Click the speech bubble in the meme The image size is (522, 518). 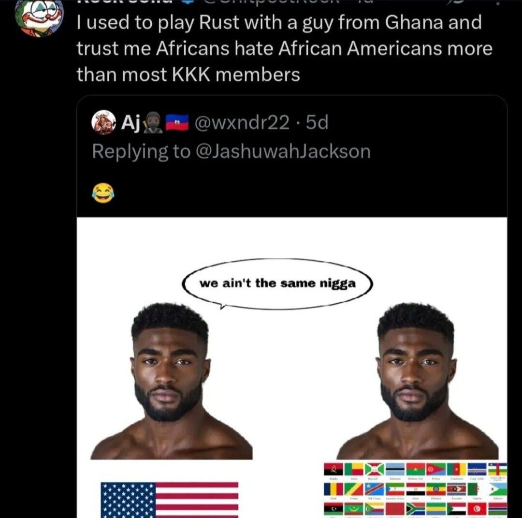click(278, 284)
